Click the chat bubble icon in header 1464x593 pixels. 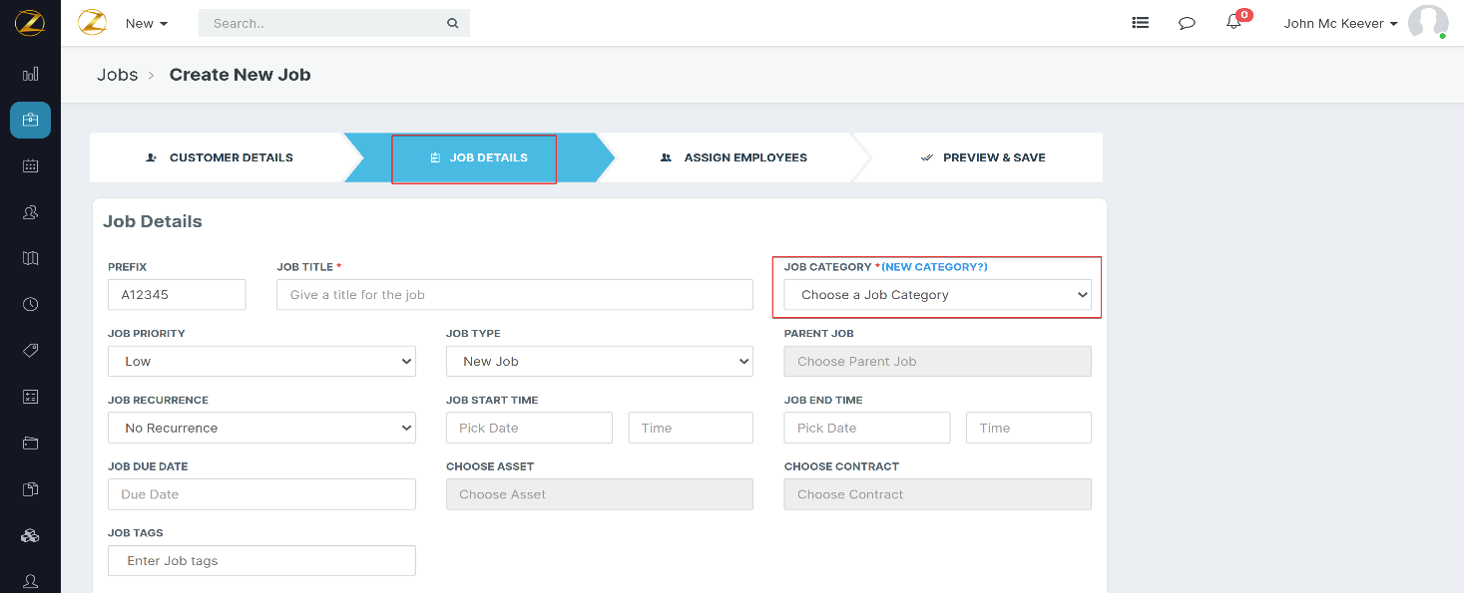coord(1187,23)
